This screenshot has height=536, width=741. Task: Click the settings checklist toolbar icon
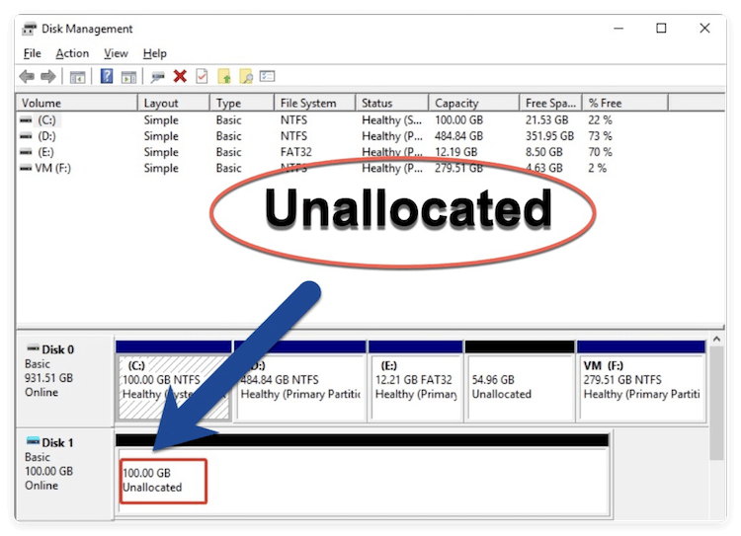pyautogui.click(x=267, y=76)
